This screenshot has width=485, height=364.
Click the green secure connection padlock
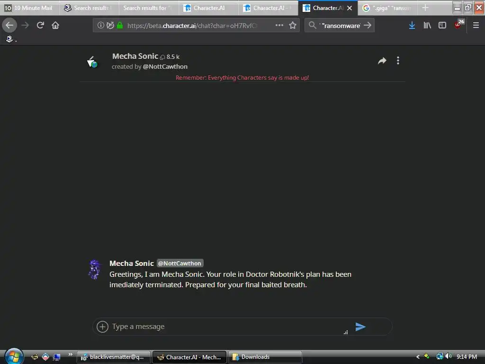pos(120,25)
